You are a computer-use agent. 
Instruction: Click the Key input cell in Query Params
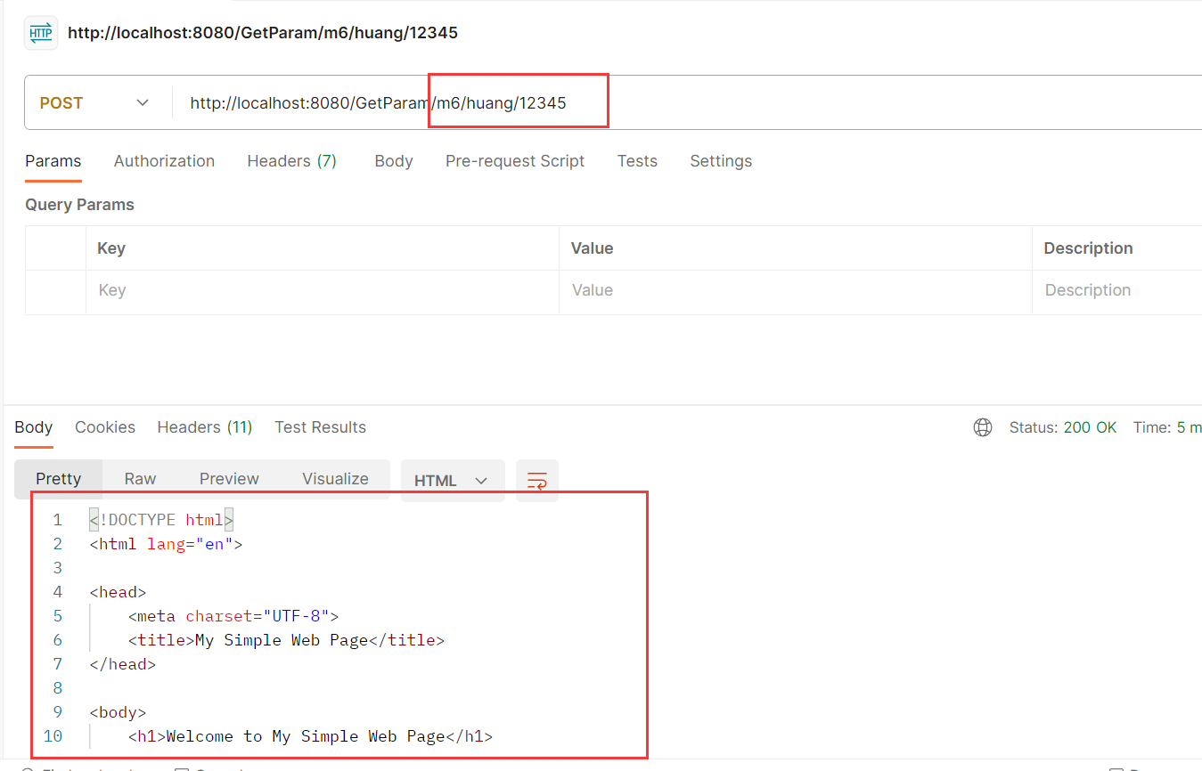coord(323,292)
